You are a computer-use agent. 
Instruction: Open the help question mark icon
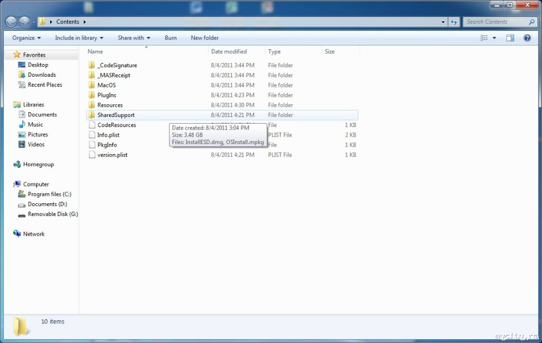coord(527,38)
